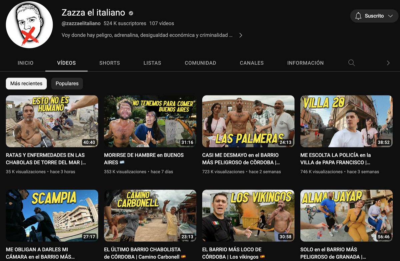Click the 40:40 duration badge
This screenshot has width=400, height=261.
[x=89, y=142]
